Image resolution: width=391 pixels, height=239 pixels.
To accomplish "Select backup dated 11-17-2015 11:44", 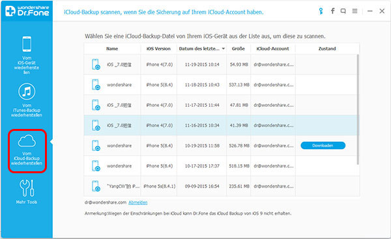I will 221,105.
